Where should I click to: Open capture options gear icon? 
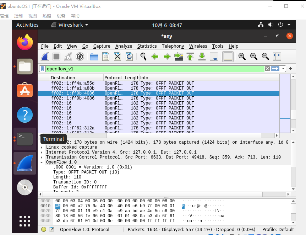[80, 57]
